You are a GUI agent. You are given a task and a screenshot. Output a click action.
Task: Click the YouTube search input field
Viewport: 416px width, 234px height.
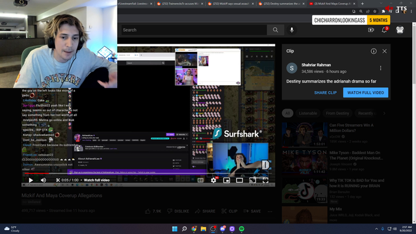click(194, 30)
